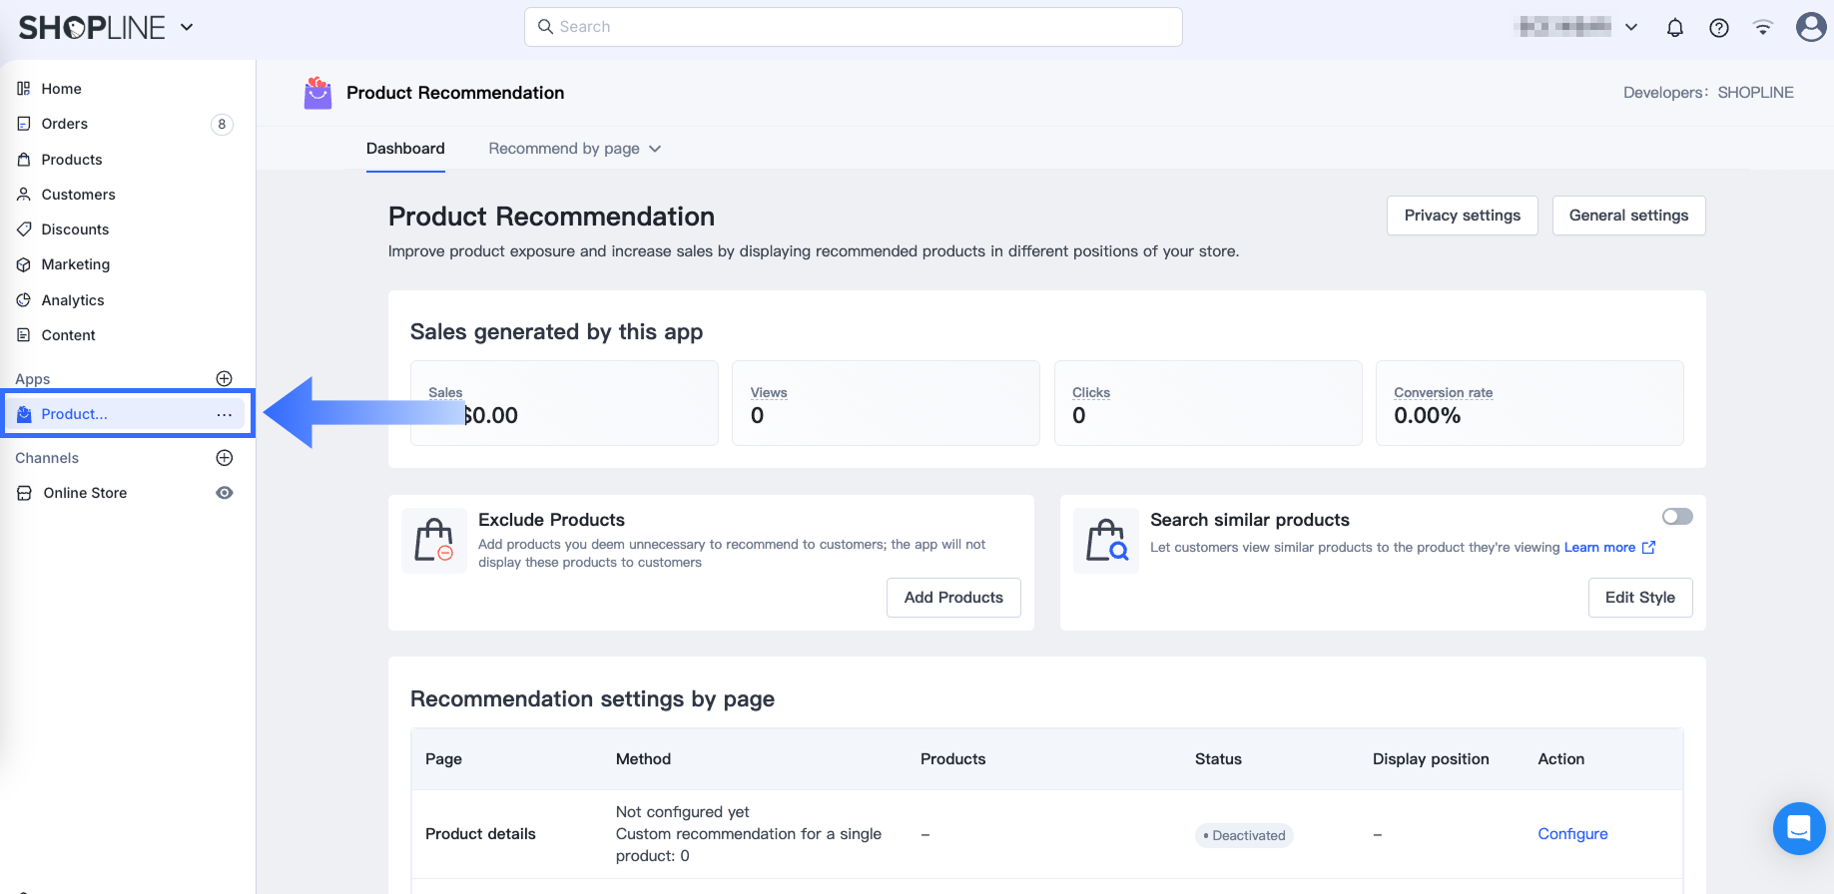The height and width of the screenshot is (894, 1834).
Task: Open the user profile avatar
Action: [x=1810, y=27]
